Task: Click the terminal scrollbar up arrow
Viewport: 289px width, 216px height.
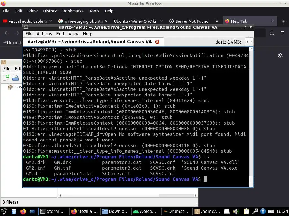Action: (x=251, y=49)
